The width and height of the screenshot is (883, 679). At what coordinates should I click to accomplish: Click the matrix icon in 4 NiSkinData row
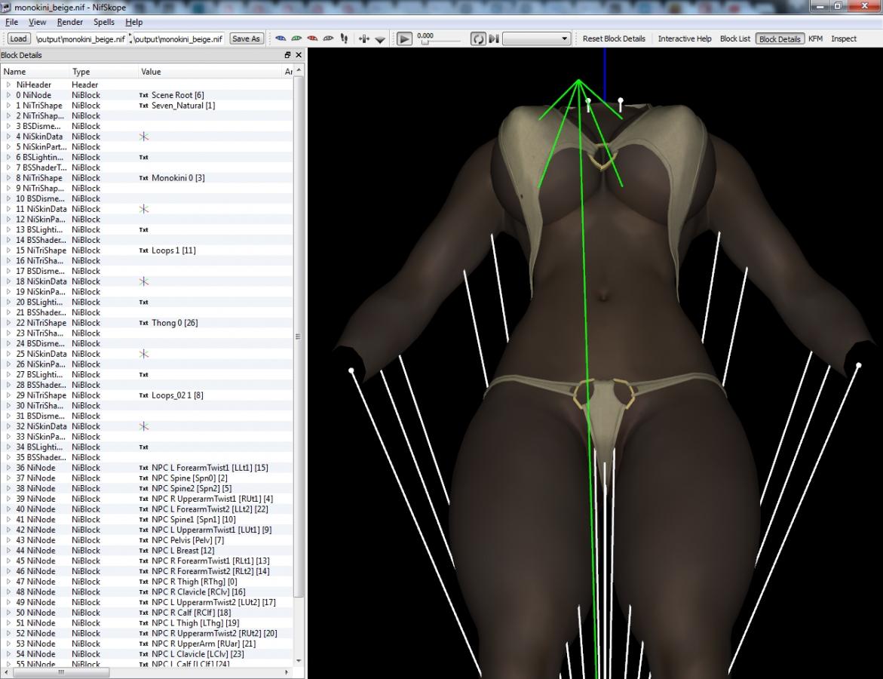[x=144, y=137]
